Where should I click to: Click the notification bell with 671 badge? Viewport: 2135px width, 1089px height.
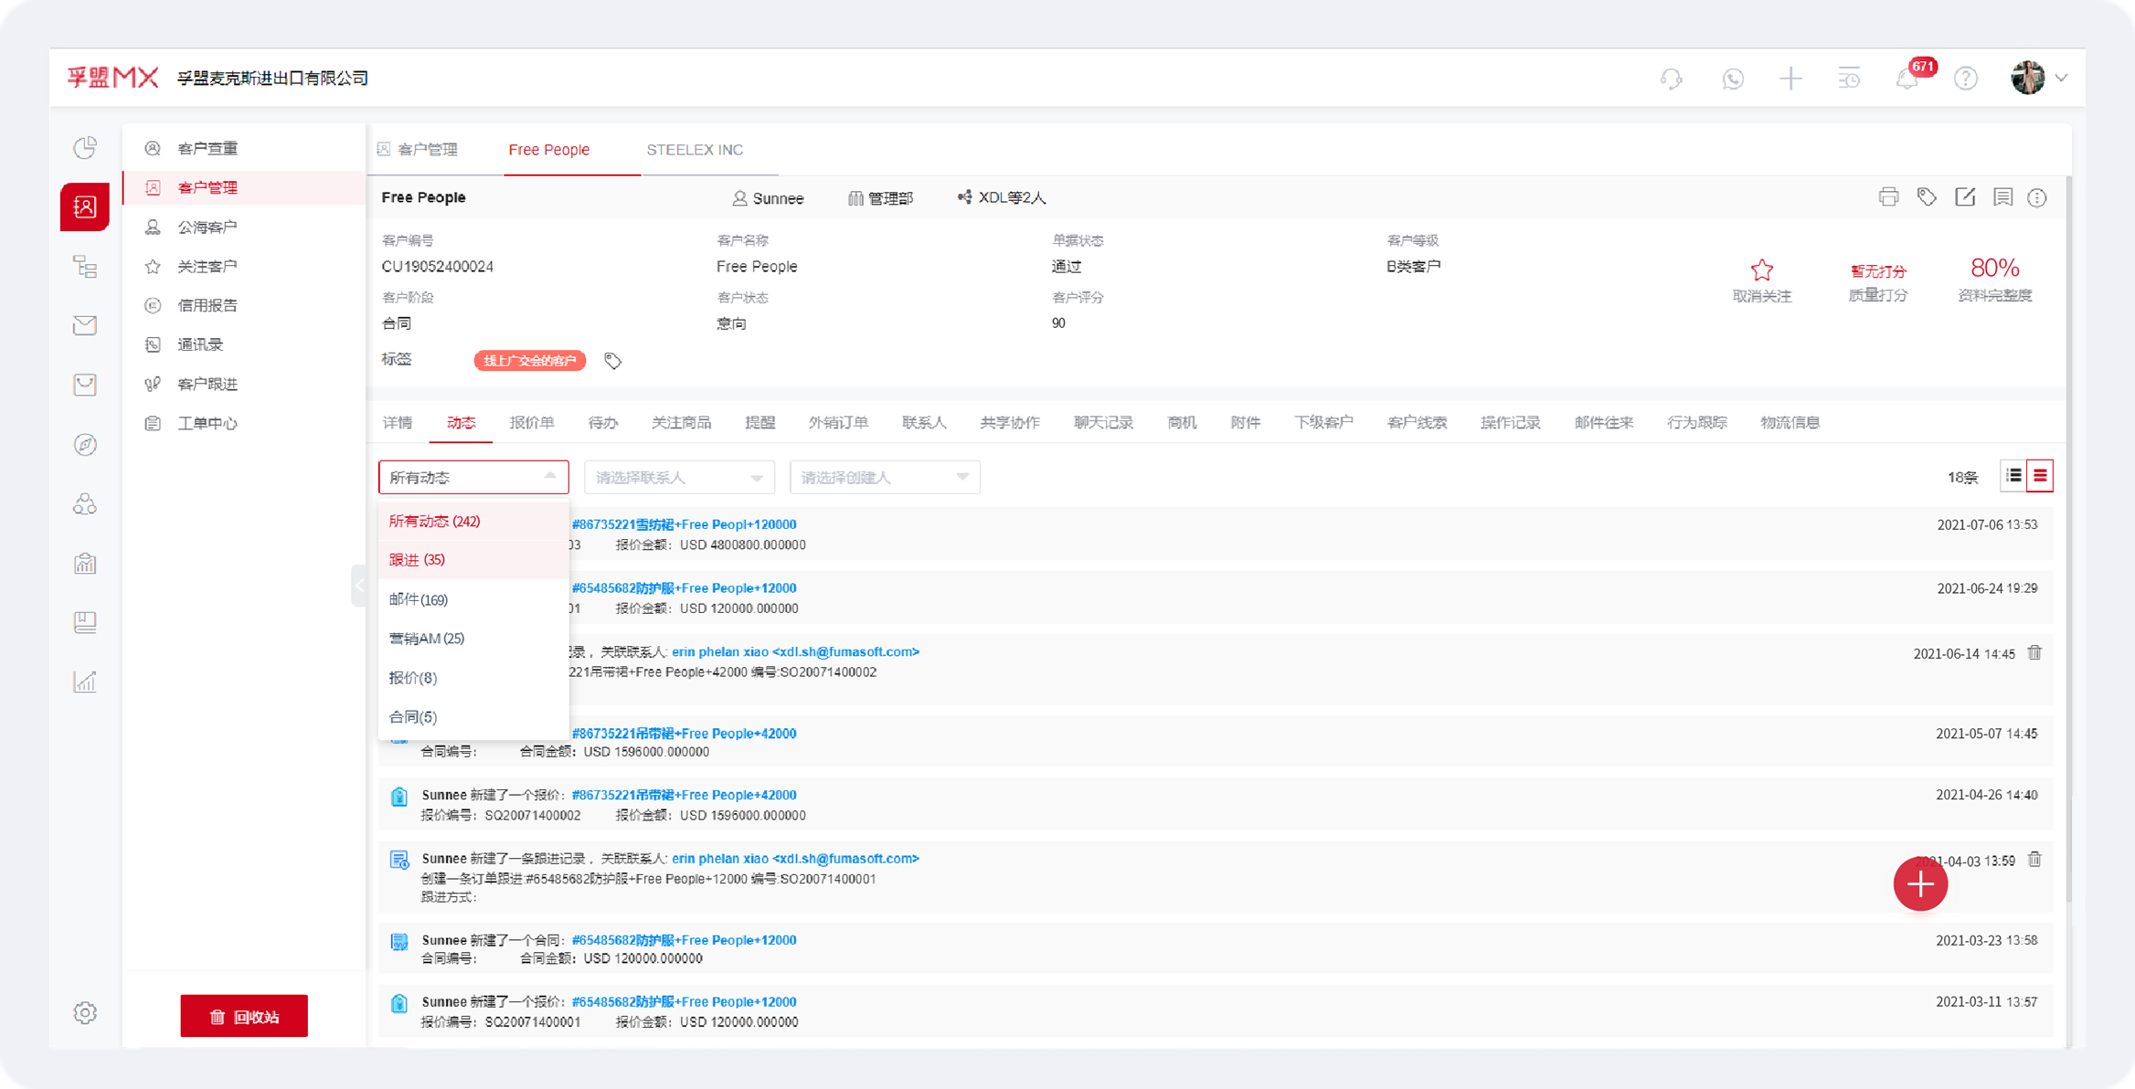1907,79
